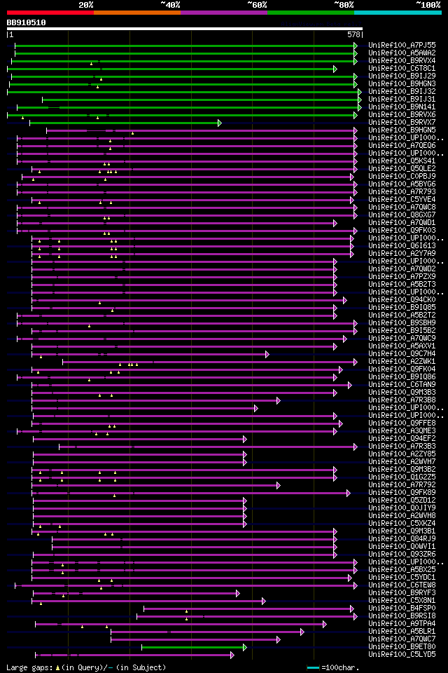Image resolution: width=448 pixels, height=673 pixels.
Task: Select hit UniRef100_Q94EF2
Action: [402, 439]
